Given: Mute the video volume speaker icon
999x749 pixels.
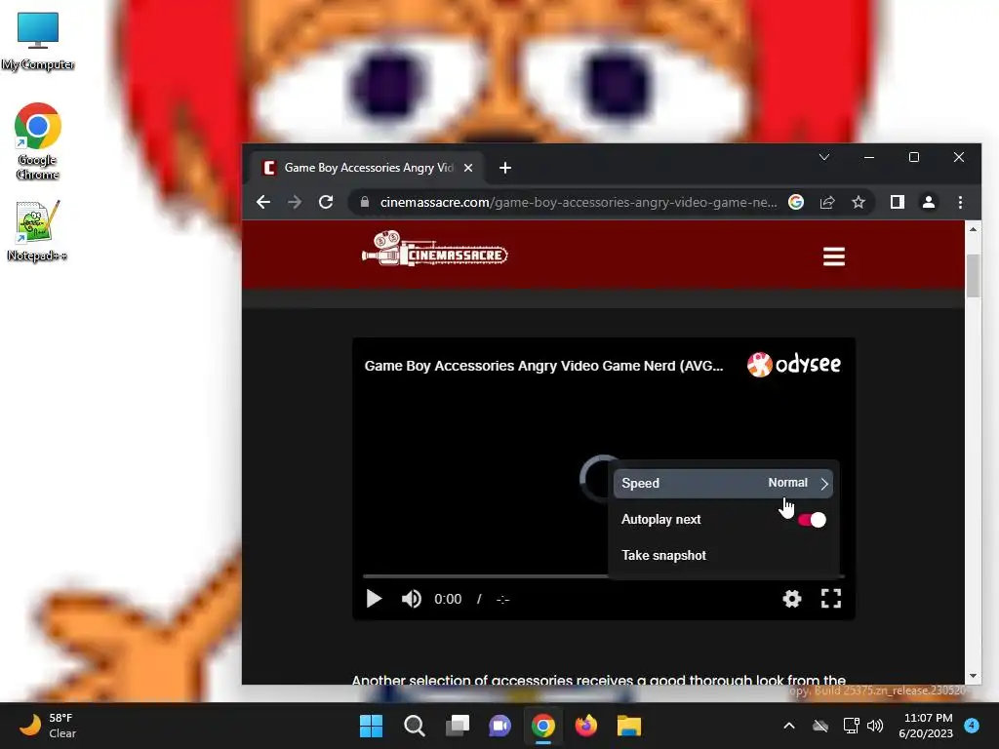Looking at the screenshot, I should click(x=411, y=599).
